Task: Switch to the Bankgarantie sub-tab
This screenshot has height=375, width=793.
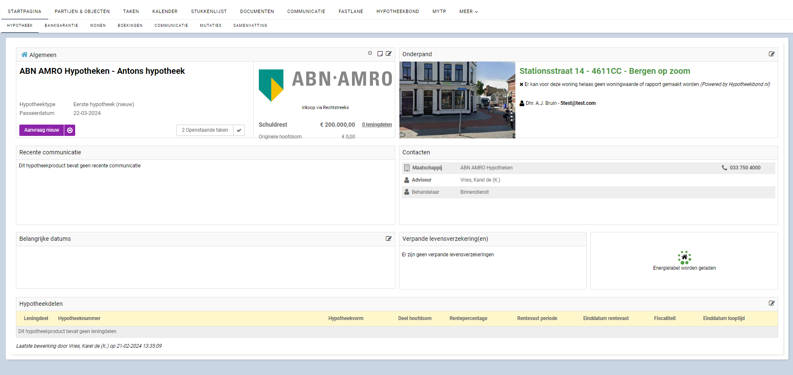Action: [61, 26]
